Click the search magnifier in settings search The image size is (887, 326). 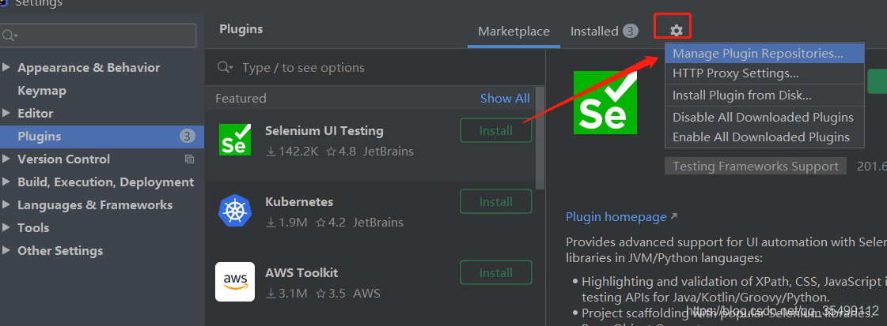tap(9, 36)
